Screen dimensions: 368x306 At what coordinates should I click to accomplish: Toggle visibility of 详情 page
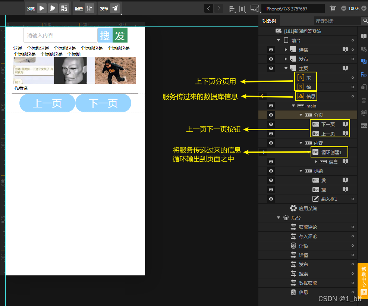271,50
